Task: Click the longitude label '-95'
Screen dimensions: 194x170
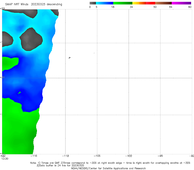Action: [160, 156]
